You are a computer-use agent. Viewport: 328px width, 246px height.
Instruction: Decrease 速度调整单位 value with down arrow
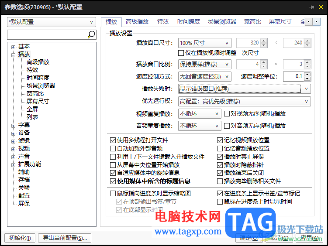click(x=307, y=79)
